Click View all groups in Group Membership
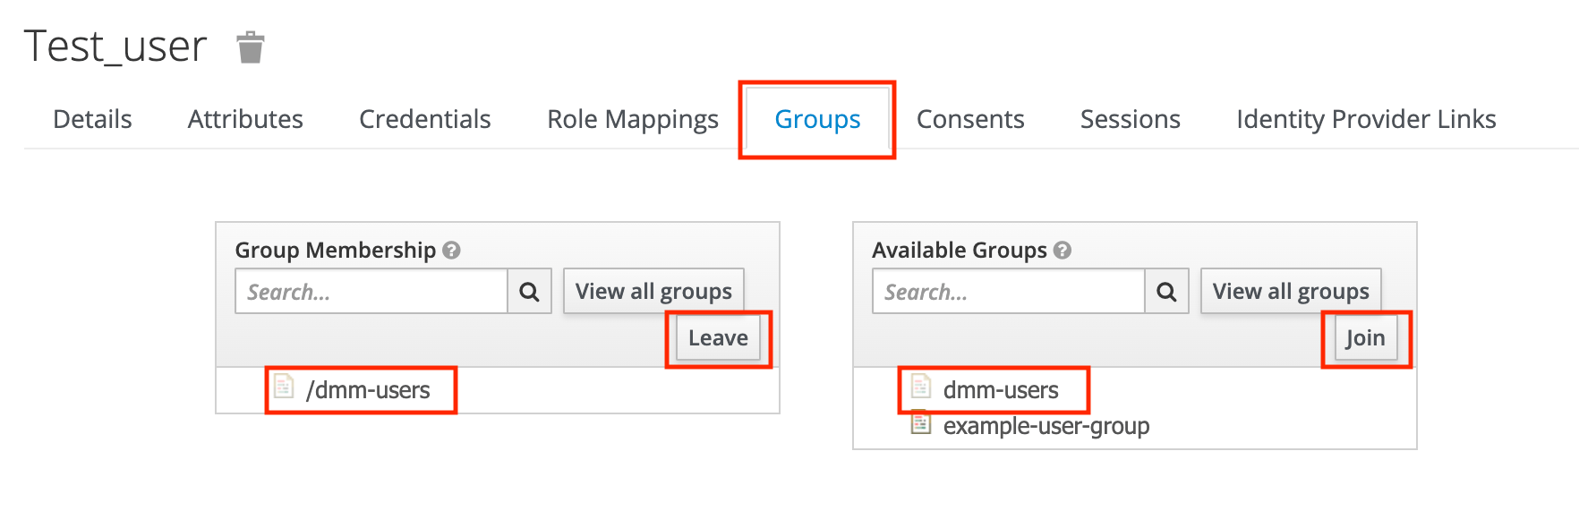Viewport: 1579px width, 528px height. tap(653, 292)
